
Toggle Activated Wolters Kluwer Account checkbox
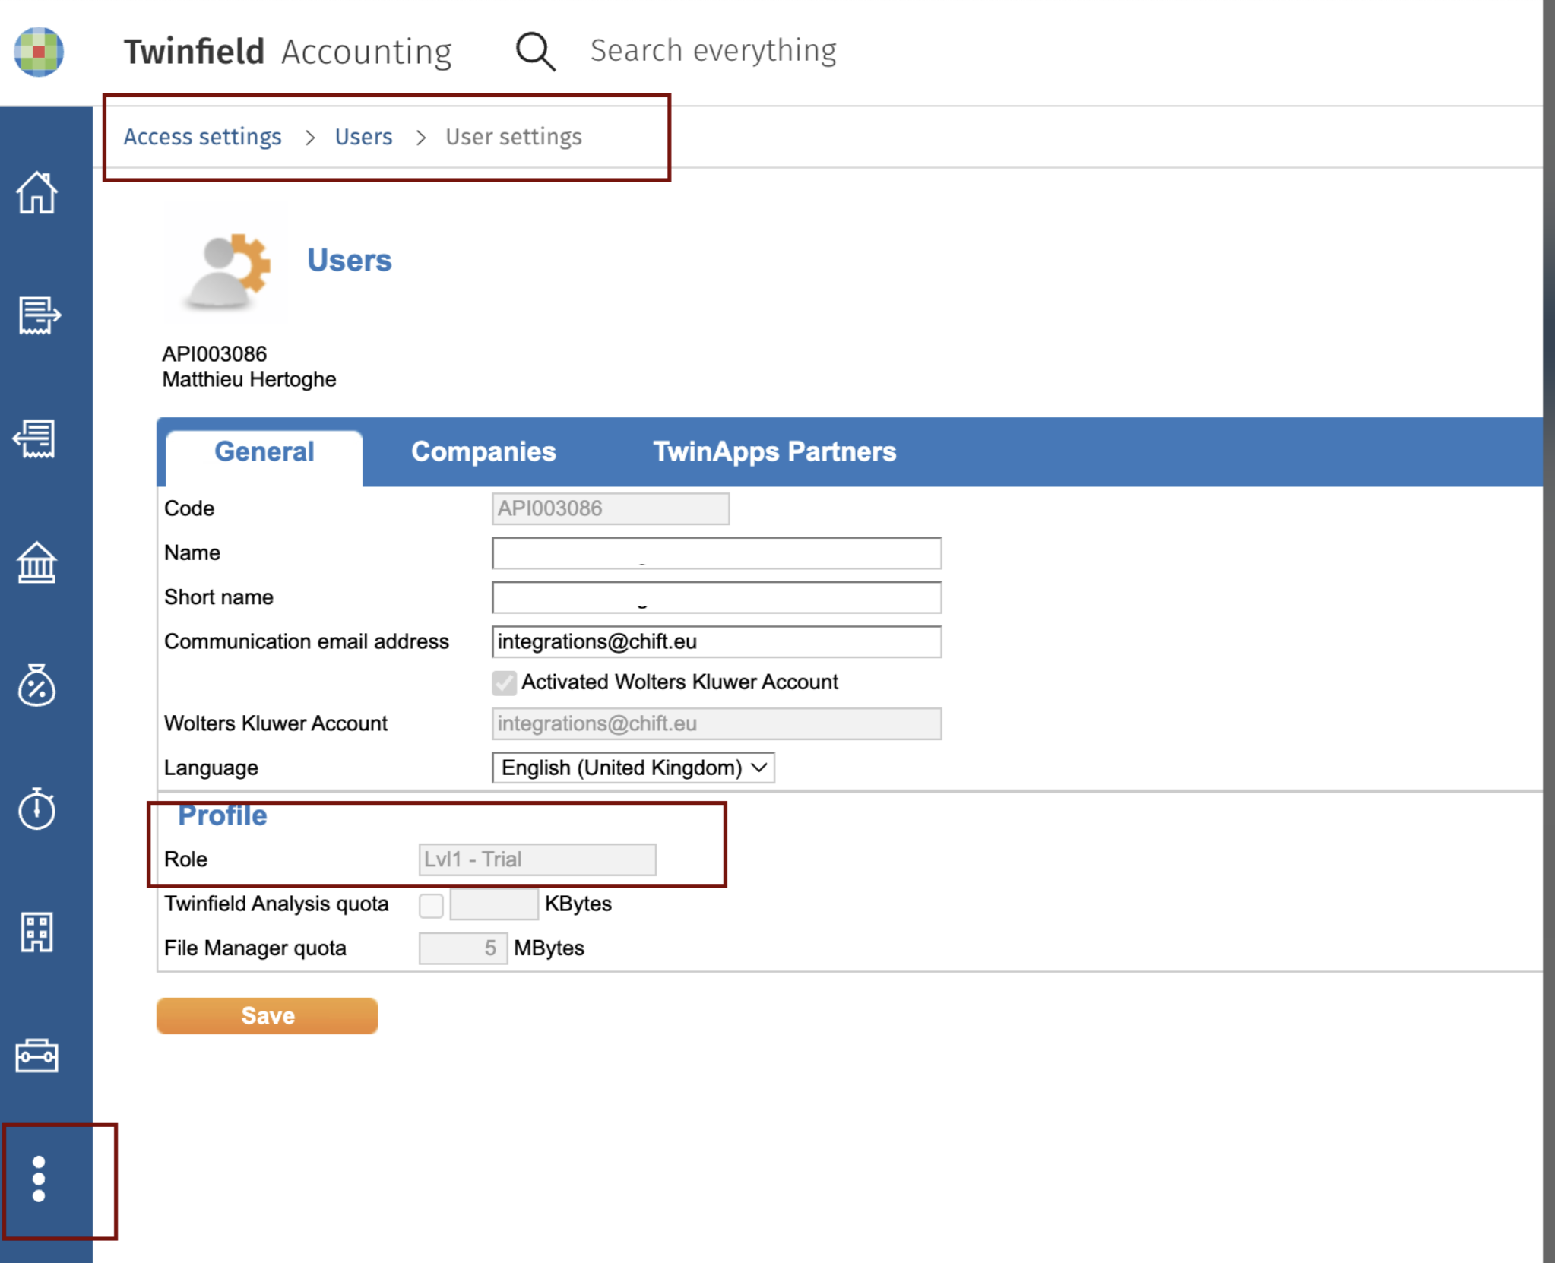(504, 682)
